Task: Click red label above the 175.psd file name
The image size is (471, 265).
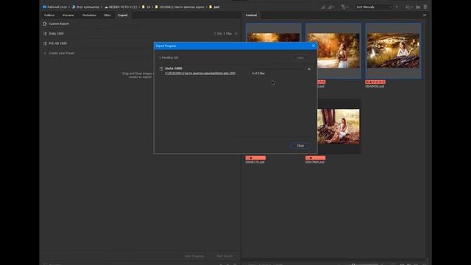Action: point(255,158)
